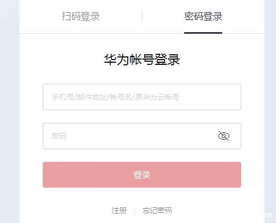Click the dark underline beneath 密码登录
Screen dimensions: 276x223
point(203,33)
